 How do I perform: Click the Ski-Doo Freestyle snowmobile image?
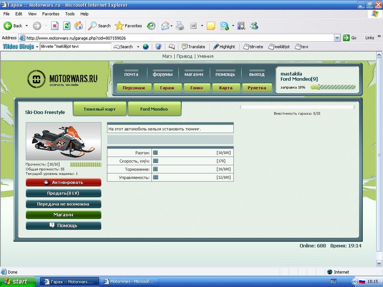coord(63,141)
